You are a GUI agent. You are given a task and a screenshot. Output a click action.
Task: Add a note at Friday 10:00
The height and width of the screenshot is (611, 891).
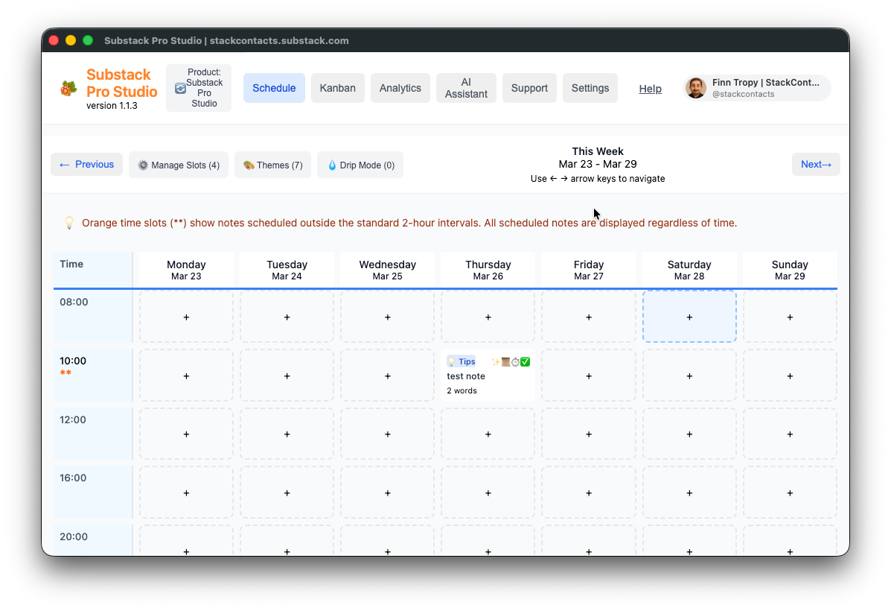pyautogui.click(x=589, y=376)
